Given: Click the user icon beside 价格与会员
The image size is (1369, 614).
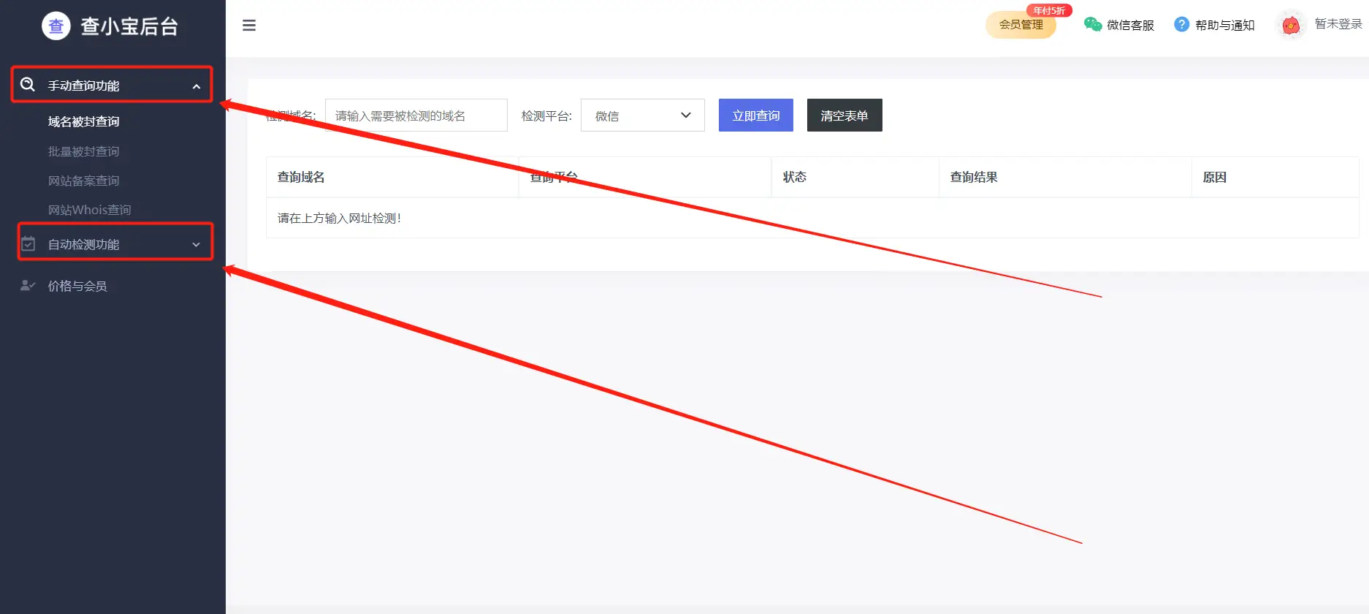Looking at the screenshot, I should pyautogui.click(x=28, y=285).
